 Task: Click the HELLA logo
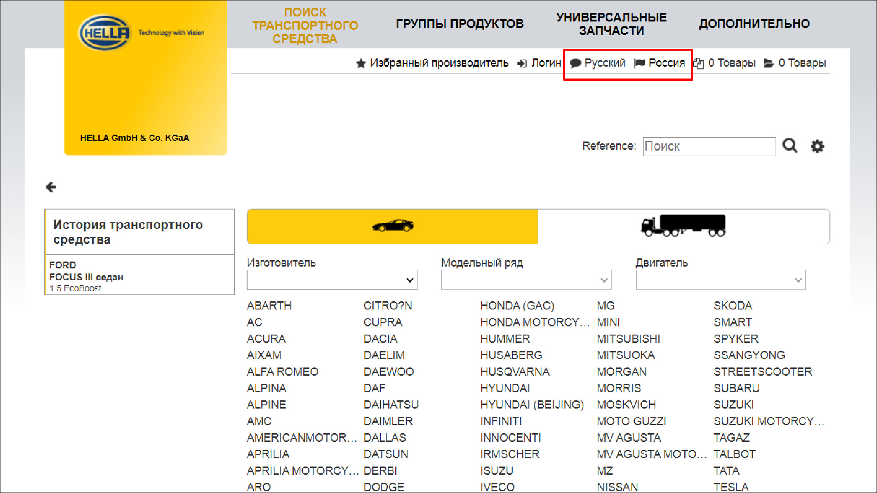106,32
